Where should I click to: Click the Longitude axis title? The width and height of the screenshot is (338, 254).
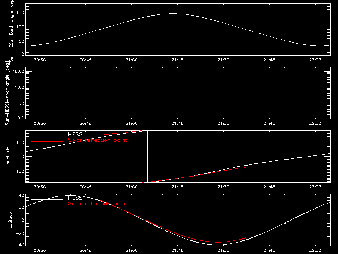coord(8,157)
